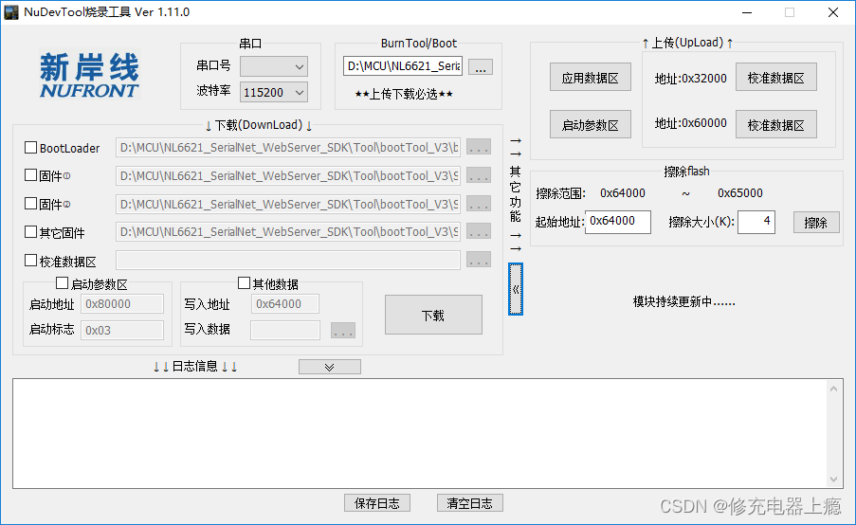The height and width of the screenshot is (525, 856).
Task: Open the 波特率 baud rate dropdown
Action: (x=274, y=92)
